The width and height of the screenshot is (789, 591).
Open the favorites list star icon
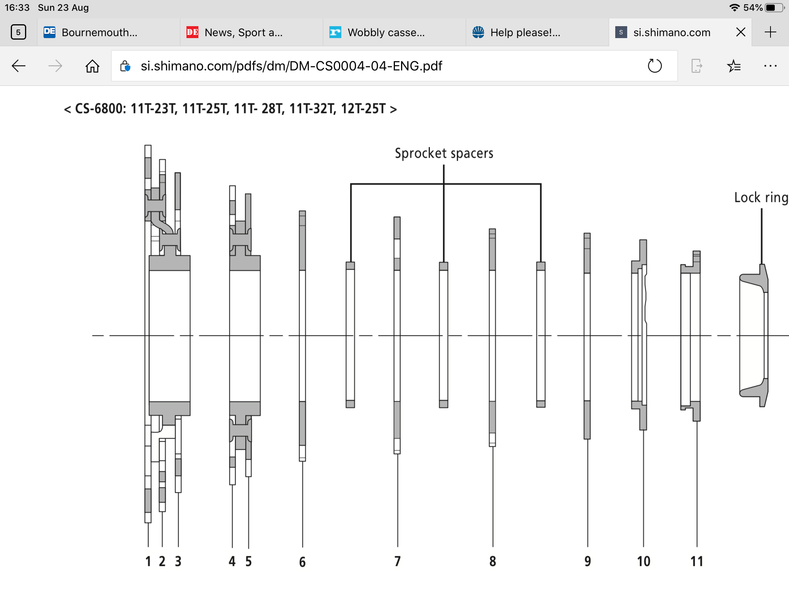click(x=734, y=66)
